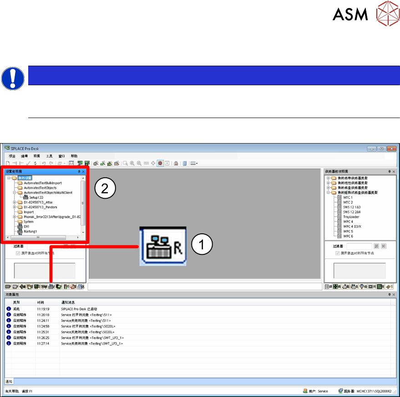Click the padlock toolbar icon
The image size is (400, 397).
point(176,163)
